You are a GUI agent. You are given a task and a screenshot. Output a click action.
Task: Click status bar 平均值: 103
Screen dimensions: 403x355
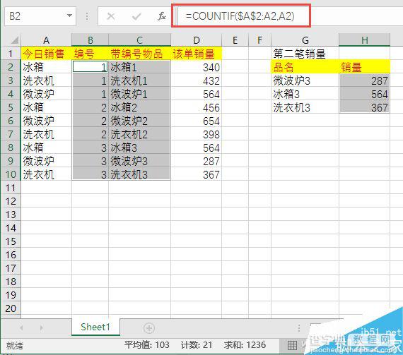tap(147, 345)
